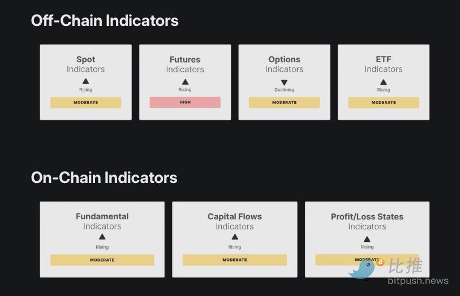Open the Futures Indicators card title
The image size is (460, 296).
[x=185, y=64]
